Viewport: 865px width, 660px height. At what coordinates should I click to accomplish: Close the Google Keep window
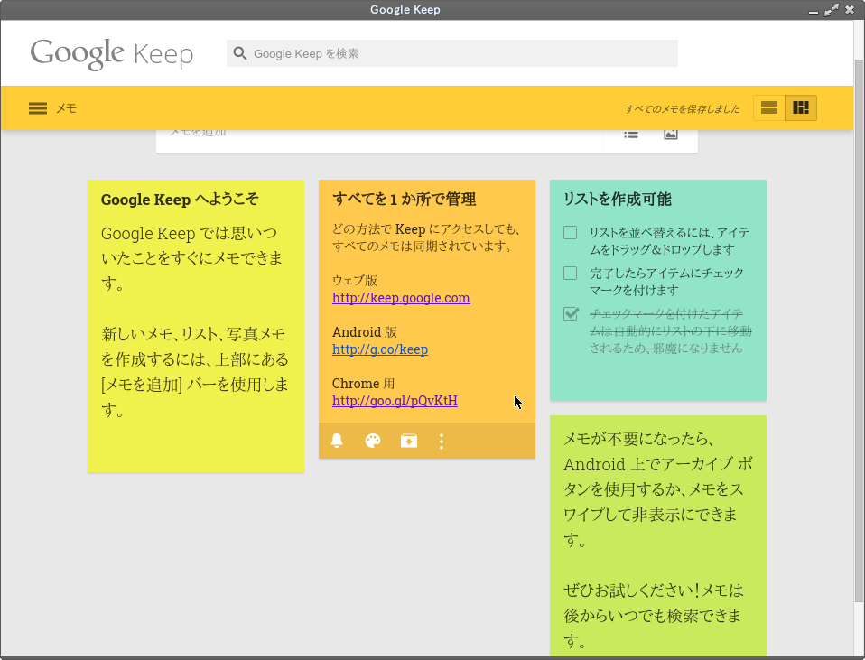tap(850, 10)
